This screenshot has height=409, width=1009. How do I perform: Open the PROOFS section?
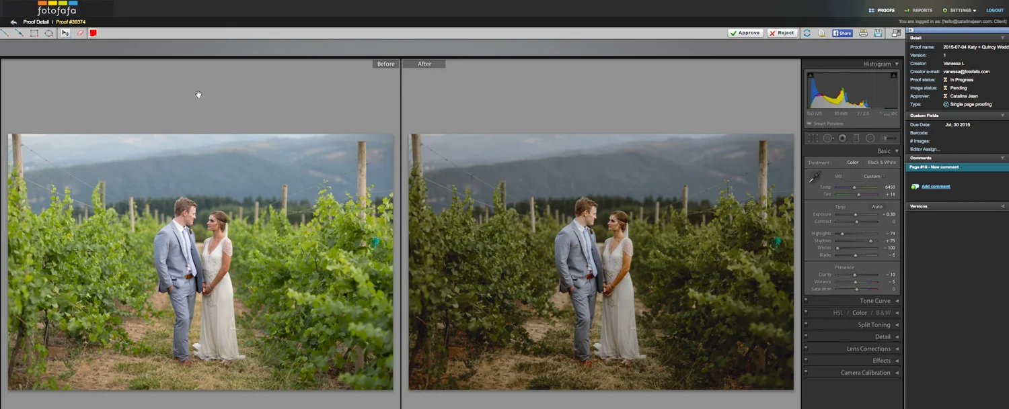point(882,10)
